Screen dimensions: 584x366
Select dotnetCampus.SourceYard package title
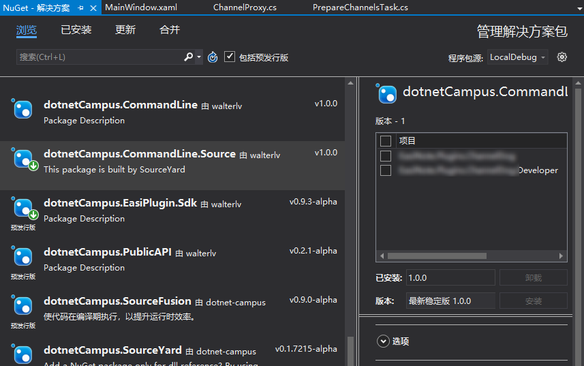click(x=112, y=350)
